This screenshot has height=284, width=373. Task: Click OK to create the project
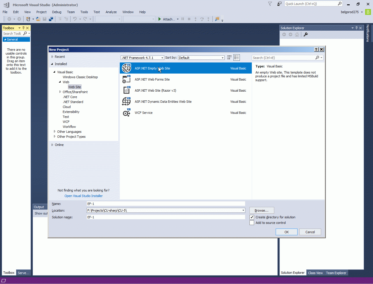pyautogui.click(x=286, y=232)
